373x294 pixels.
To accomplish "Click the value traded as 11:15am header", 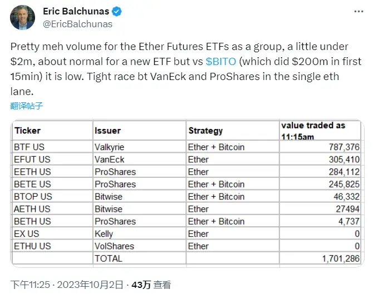I will point(313,131).
